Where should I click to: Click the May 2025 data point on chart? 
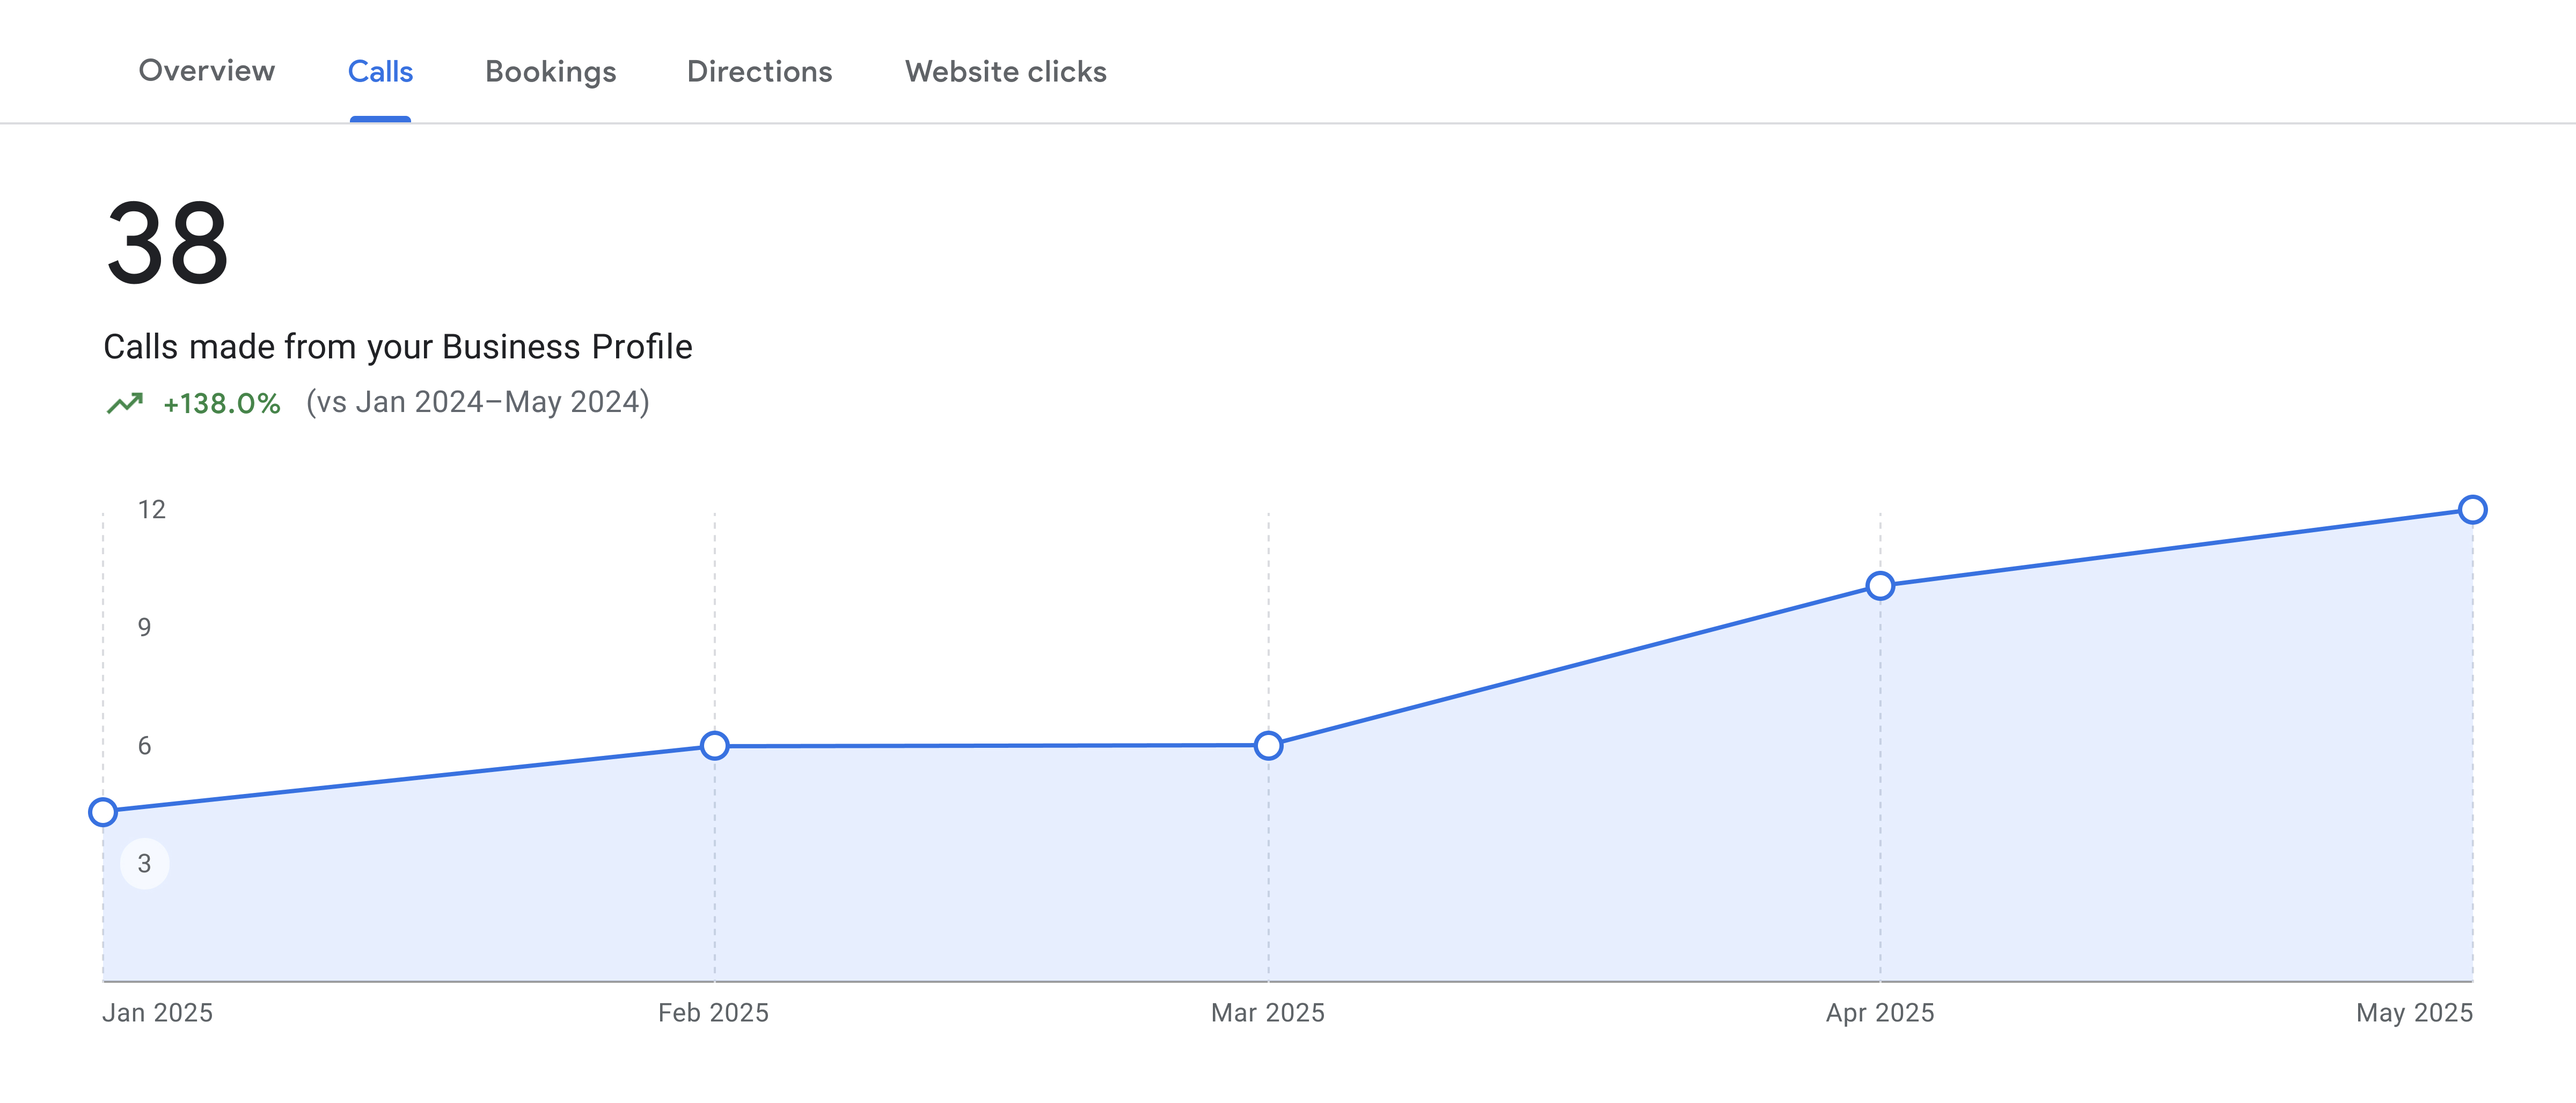2472,510
